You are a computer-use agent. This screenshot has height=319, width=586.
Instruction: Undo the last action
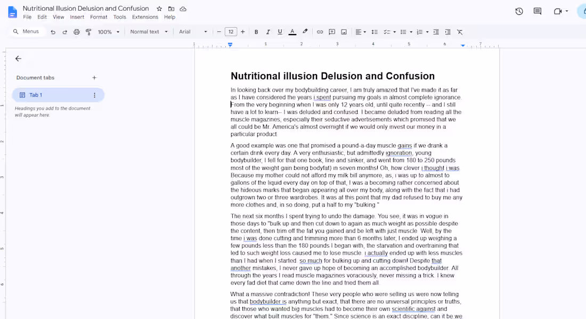pyautogui.click(x=53, y=32)
